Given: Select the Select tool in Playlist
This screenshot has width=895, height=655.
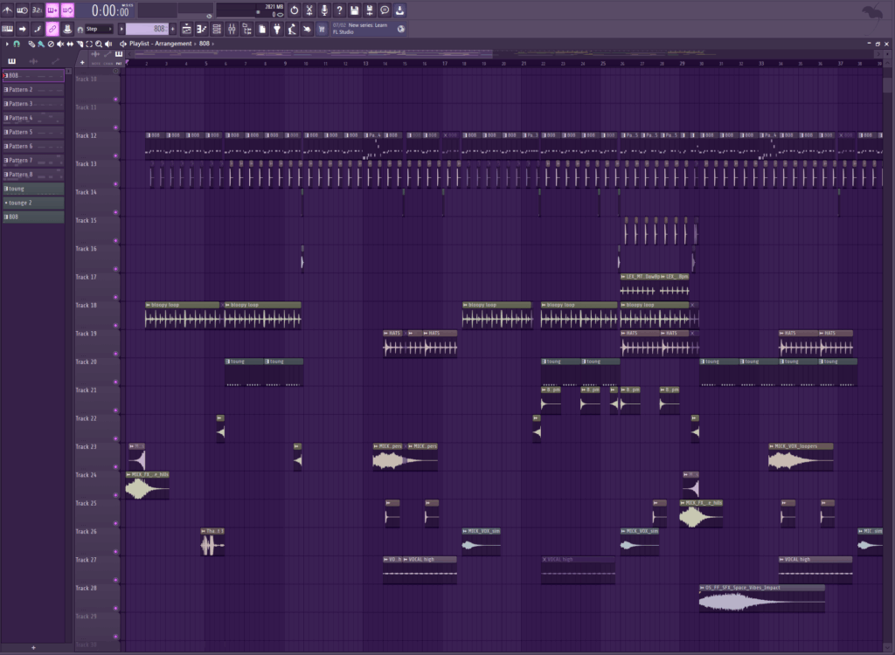Looking at the screenshot, I should (89, 44).
